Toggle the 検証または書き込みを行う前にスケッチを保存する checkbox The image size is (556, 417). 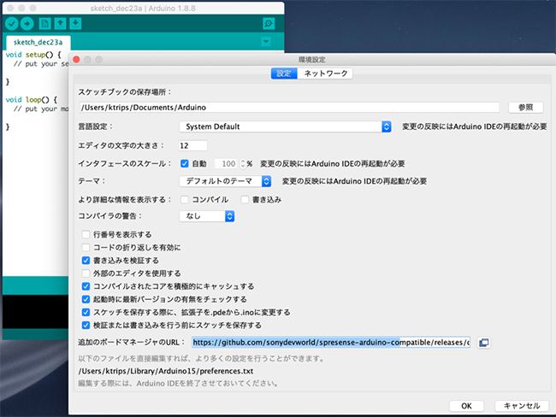click(x=86, y=326)
